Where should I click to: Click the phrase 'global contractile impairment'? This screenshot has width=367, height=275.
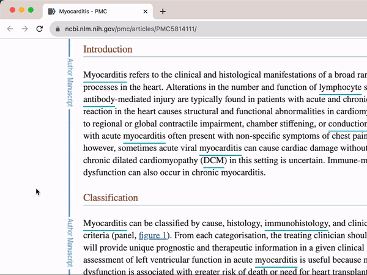tap(189, 123)
